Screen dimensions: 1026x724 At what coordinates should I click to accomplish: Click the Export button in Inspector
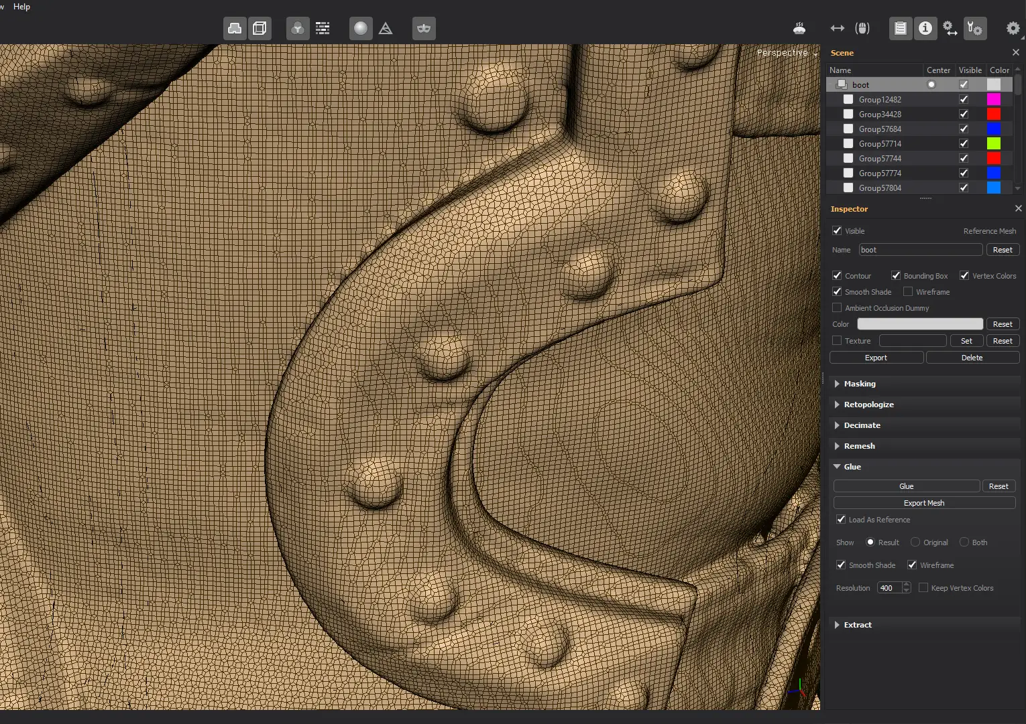(x=876, y=358)
